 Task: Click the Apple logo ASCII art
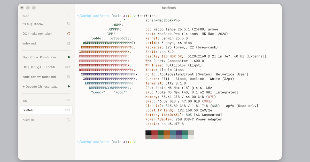tap(107, 56)
